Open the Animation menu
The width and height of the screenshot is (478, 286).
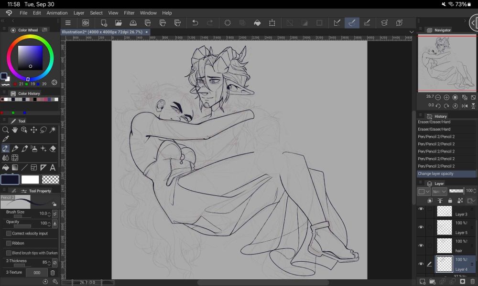(57, 13)
